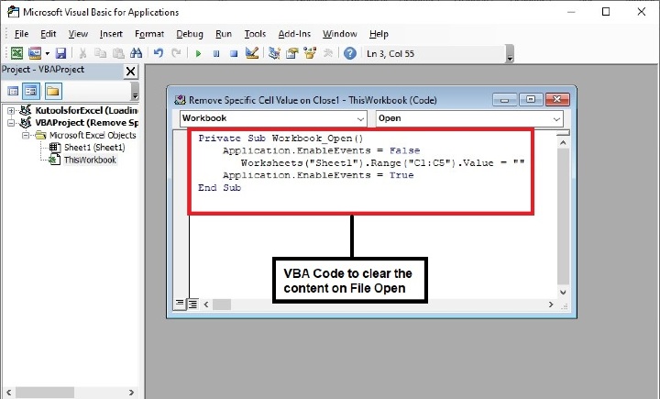This screenshot has height=399, width=660.
Task: Open the View menu
Action: point(78,34)
